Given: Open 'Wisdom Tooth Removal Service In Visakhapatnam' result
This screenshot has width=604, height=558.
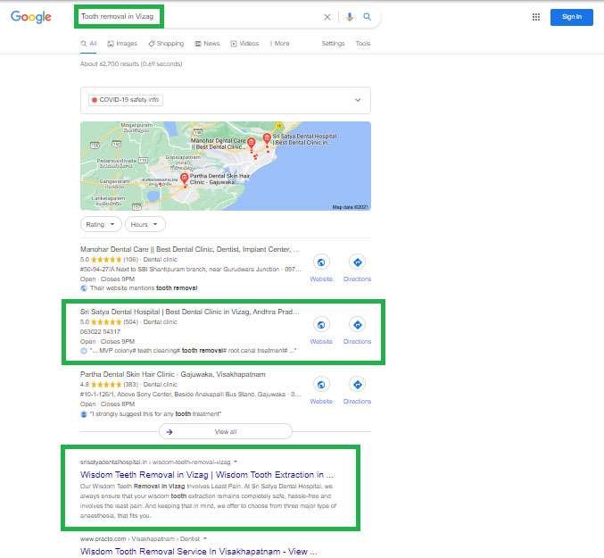Looking at the screenshot, I should tap(199, 552).
